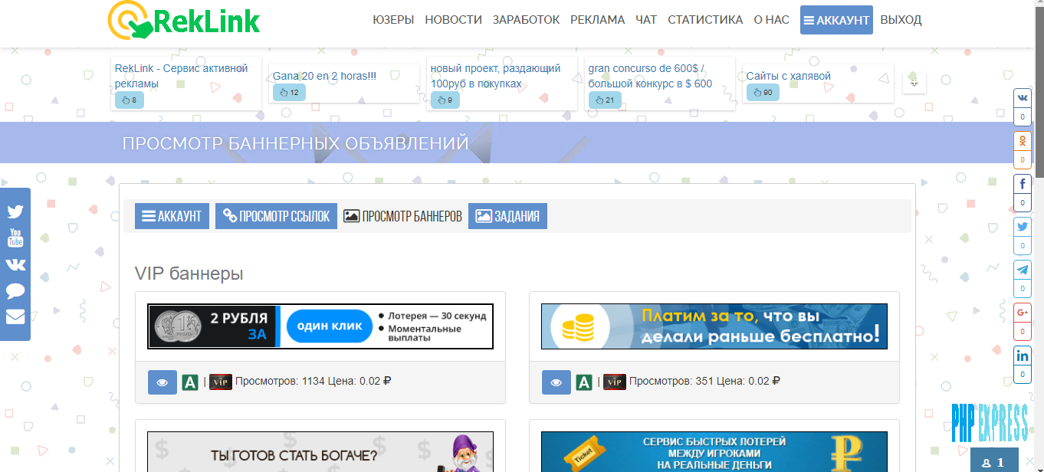Image resolution: width=1044 pixels, height=472 pixels.
Task: Open the ЗАРАБОТОК menu item
Action: pos(526,20)
